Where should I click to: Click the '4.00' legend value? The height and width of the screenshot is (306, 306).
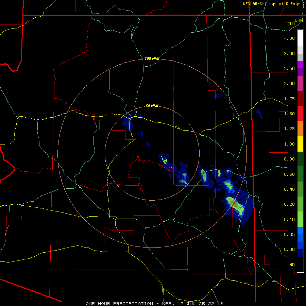click(289, 38)
